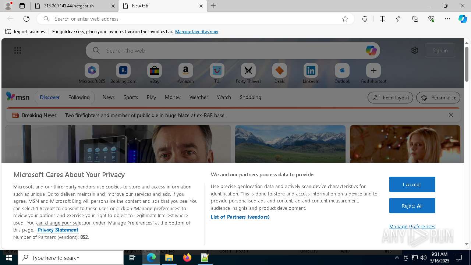This screenshot has height=265, width=471.
Task: Launch the Copilot sidebar icon
Action: tap(463, 19)
